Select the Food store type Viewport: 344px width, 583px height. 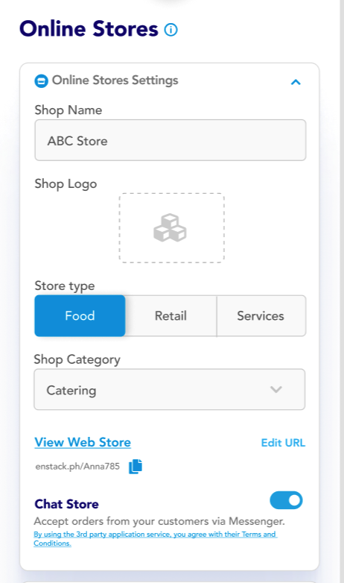click(x=80, y=315)
